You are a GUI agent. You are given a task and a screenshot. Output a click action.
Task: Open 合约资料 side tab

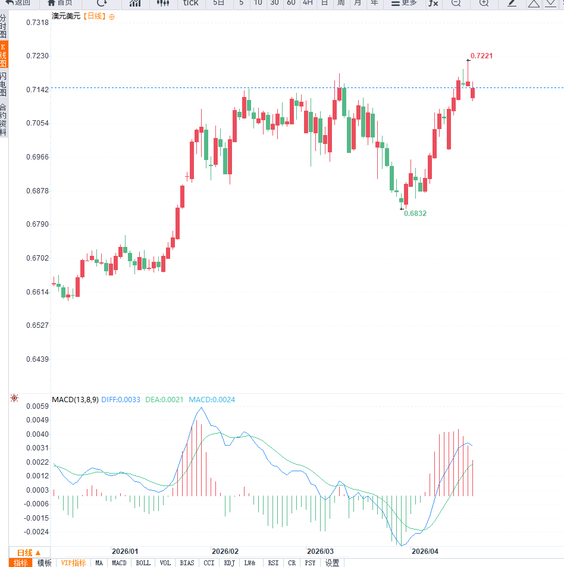(3, 120)
